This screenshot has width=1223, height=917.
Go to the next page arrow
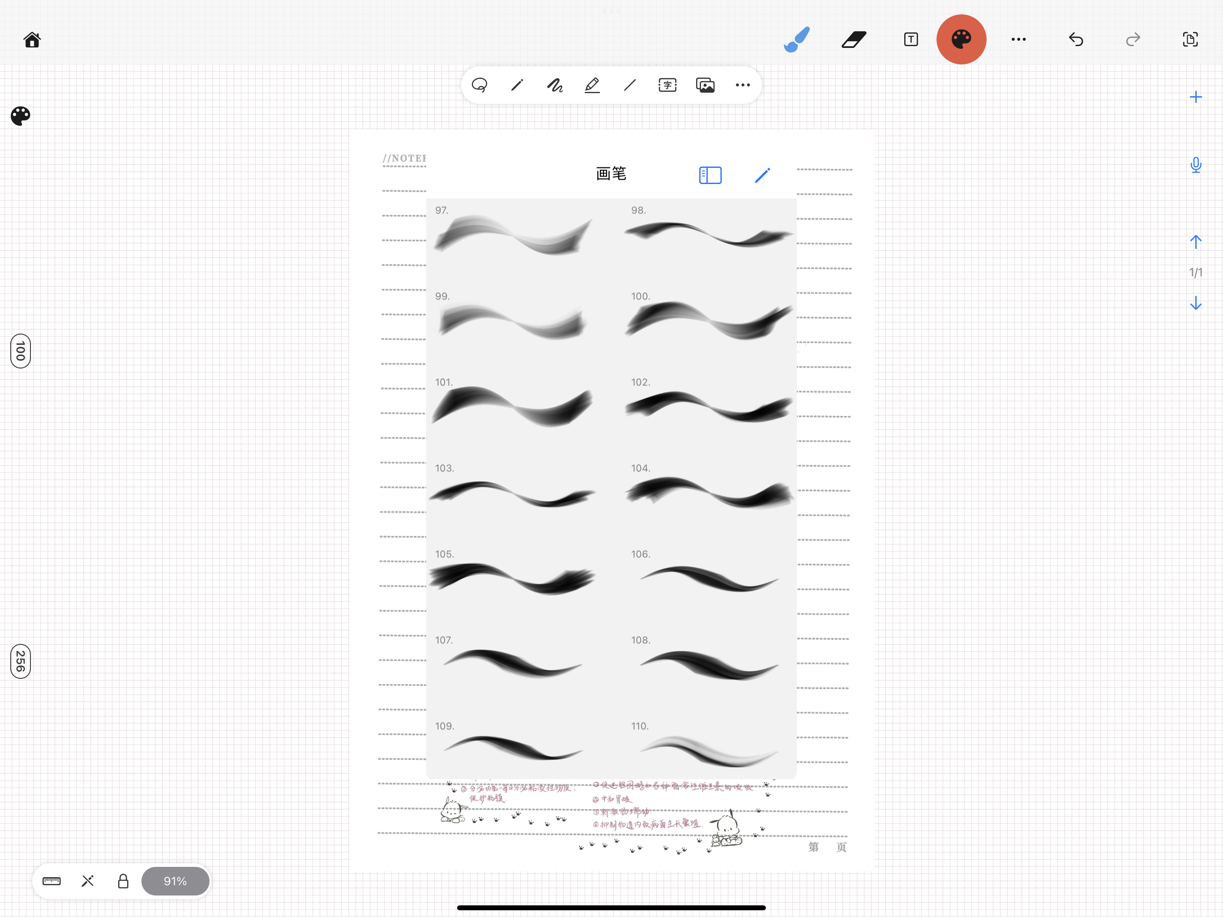click(1195, 303)
